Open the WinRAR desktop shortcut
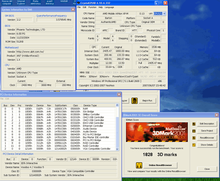The width and height of the screenshot is (220, 181). point(64,1)
